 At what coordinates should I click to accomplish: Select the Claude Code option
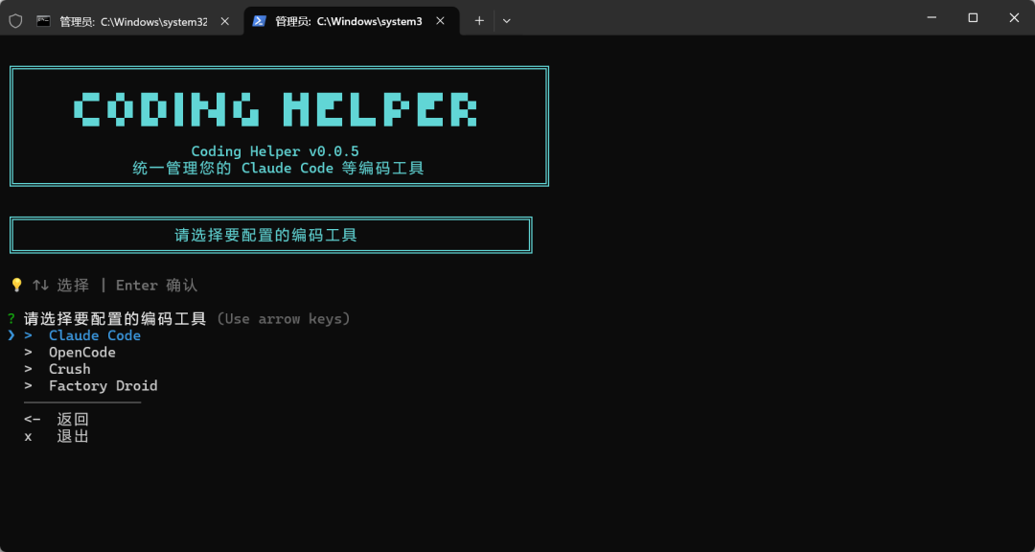tap(94, 335)
